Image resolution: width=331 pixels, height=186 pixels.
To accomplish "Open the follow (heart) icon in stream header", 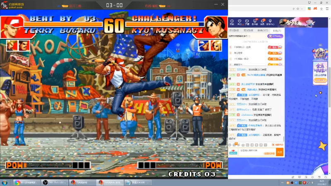I will tap(240, 22).
